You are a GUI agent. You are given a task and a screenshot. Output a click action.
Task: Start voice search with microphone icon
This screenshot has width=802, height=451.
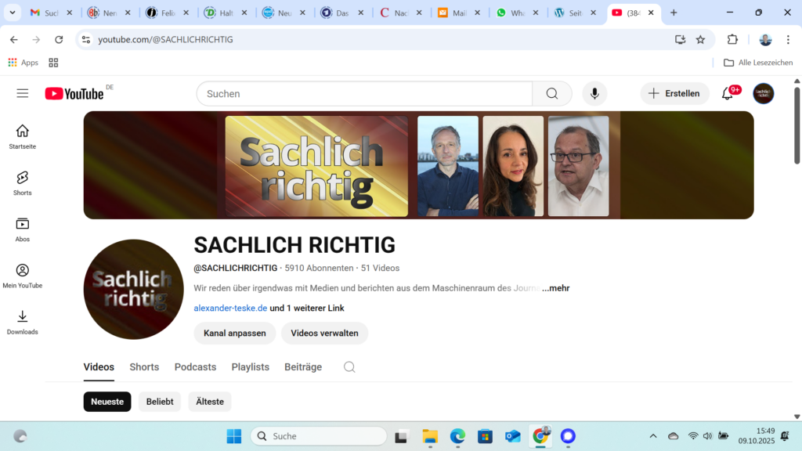pyautogui.click(x=594, y=94)
